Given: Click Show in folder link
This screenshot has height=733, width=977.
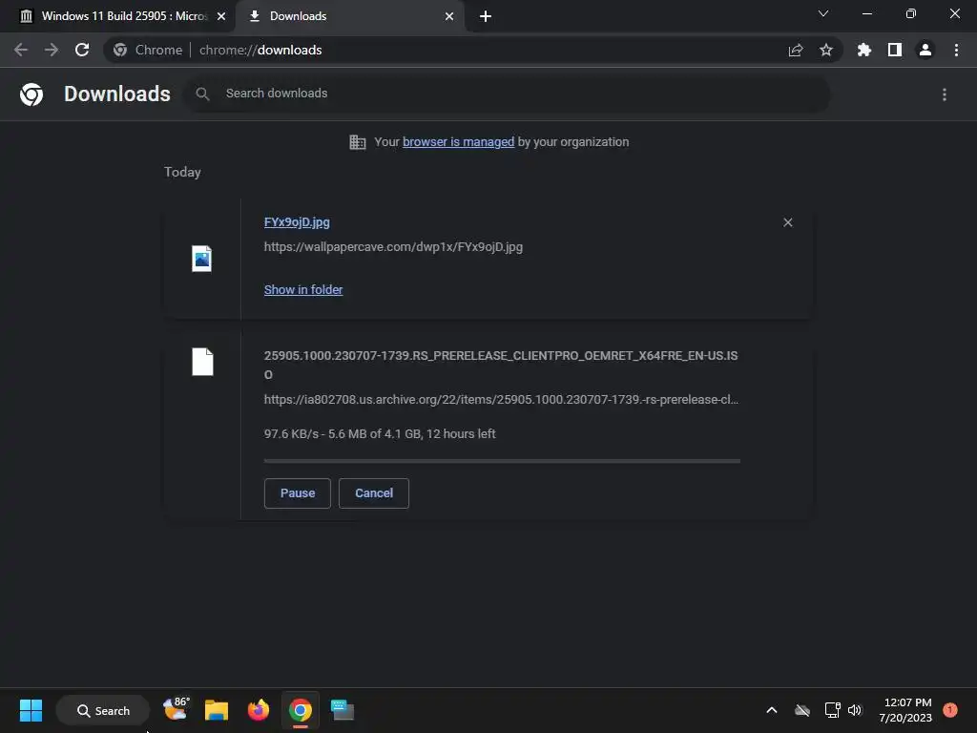Looking at the screenshot, I should tap(303, 290).
